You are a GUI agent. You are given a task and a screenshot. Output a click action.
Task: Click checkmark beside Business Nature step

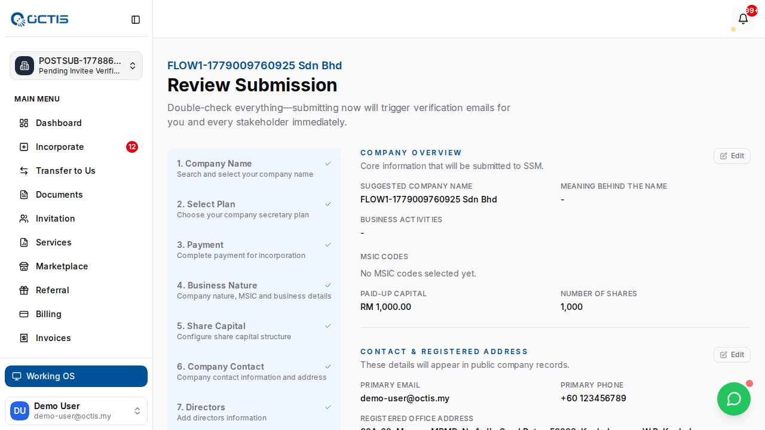tap(328, 285)
